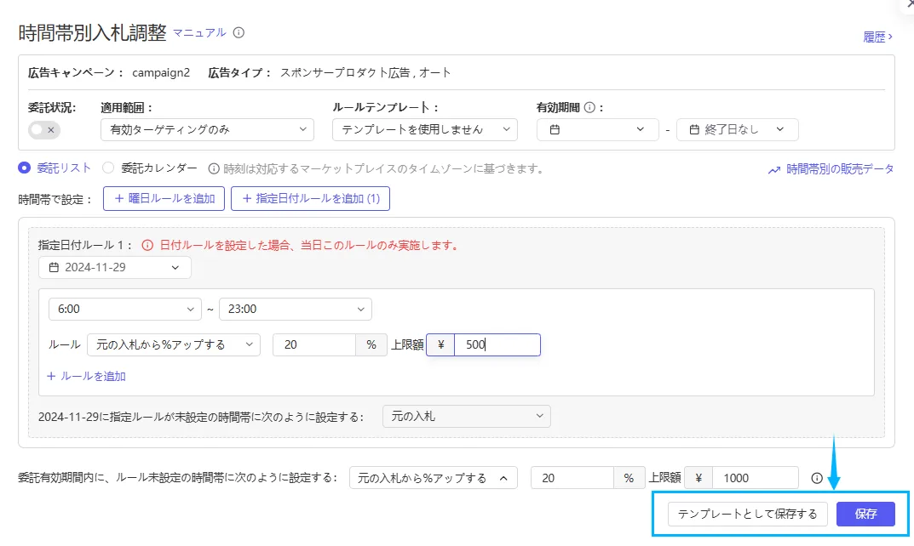Open the ルールテンプレート dropdown

425,130
